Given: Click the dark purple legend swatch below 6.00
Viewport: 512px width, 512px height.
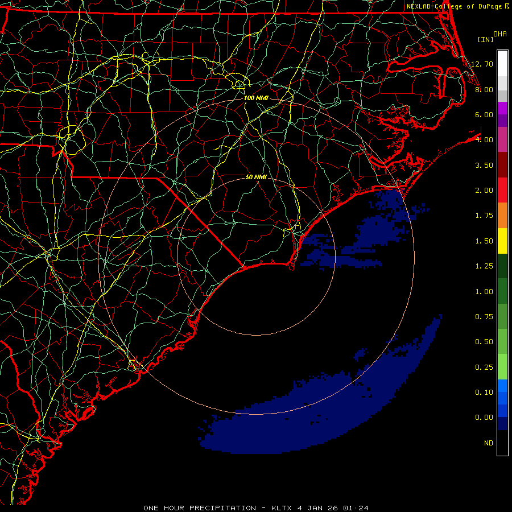Looking at the screenshot, I should pos(502,121).
